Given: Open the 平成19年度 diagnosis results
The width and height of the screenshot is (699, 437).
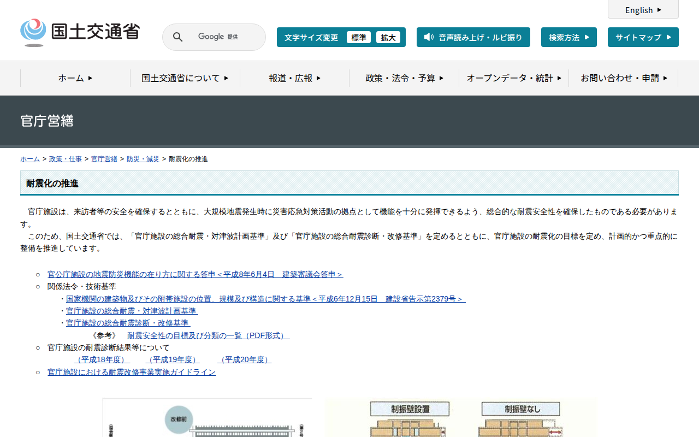Looking at the screenshot, I should 173,359.
